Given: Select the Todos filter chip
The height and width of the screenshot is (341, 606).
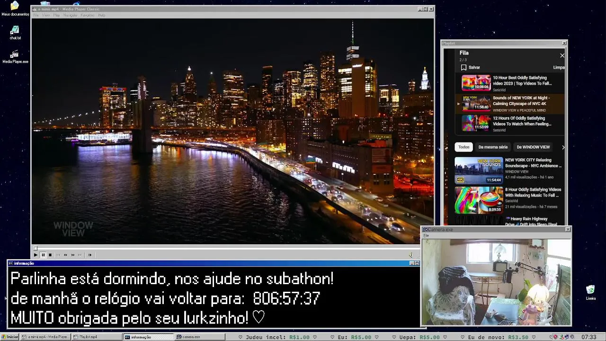Looking at the screenshot, I should click(x=464, y=147).
